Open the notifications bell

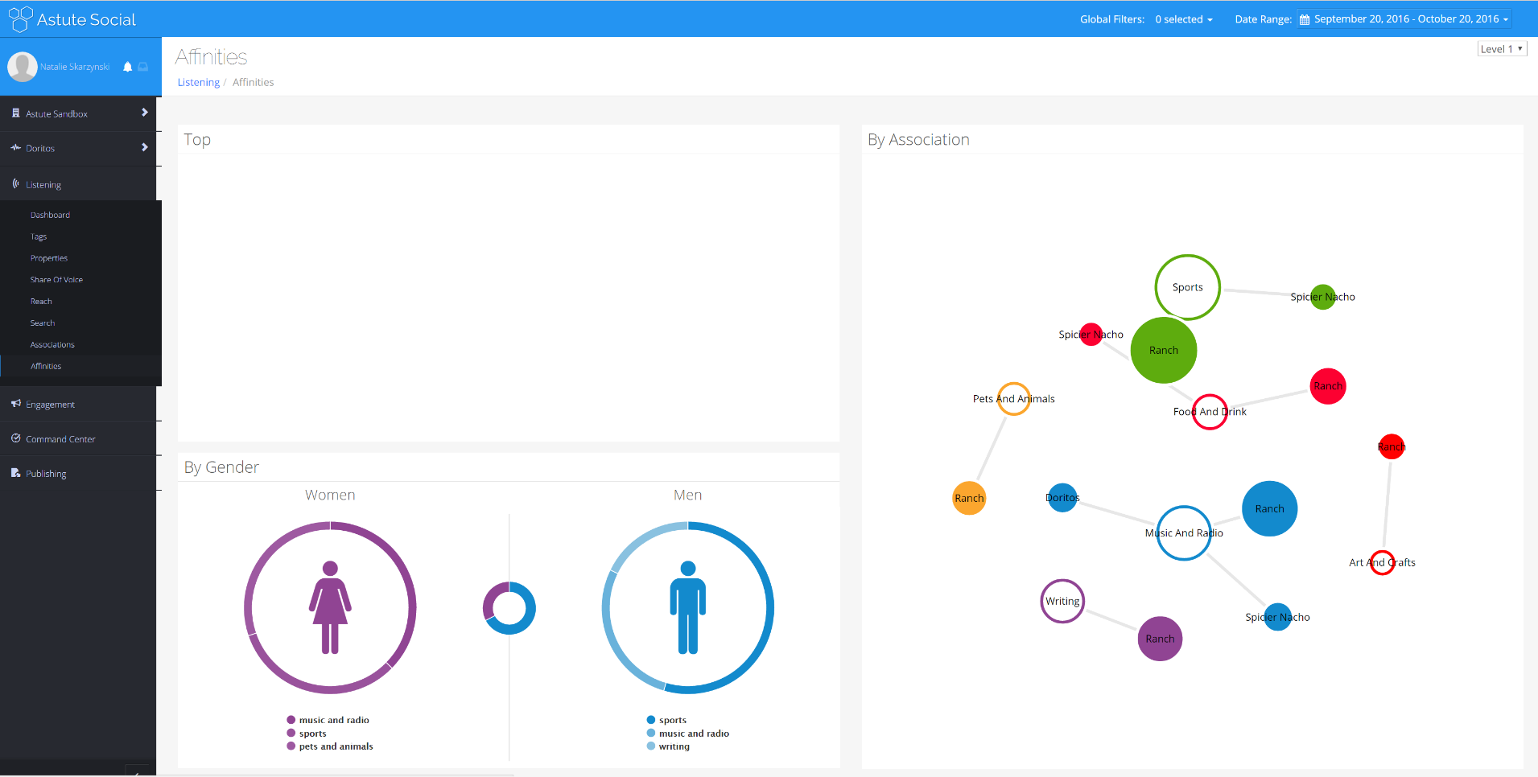127,67
